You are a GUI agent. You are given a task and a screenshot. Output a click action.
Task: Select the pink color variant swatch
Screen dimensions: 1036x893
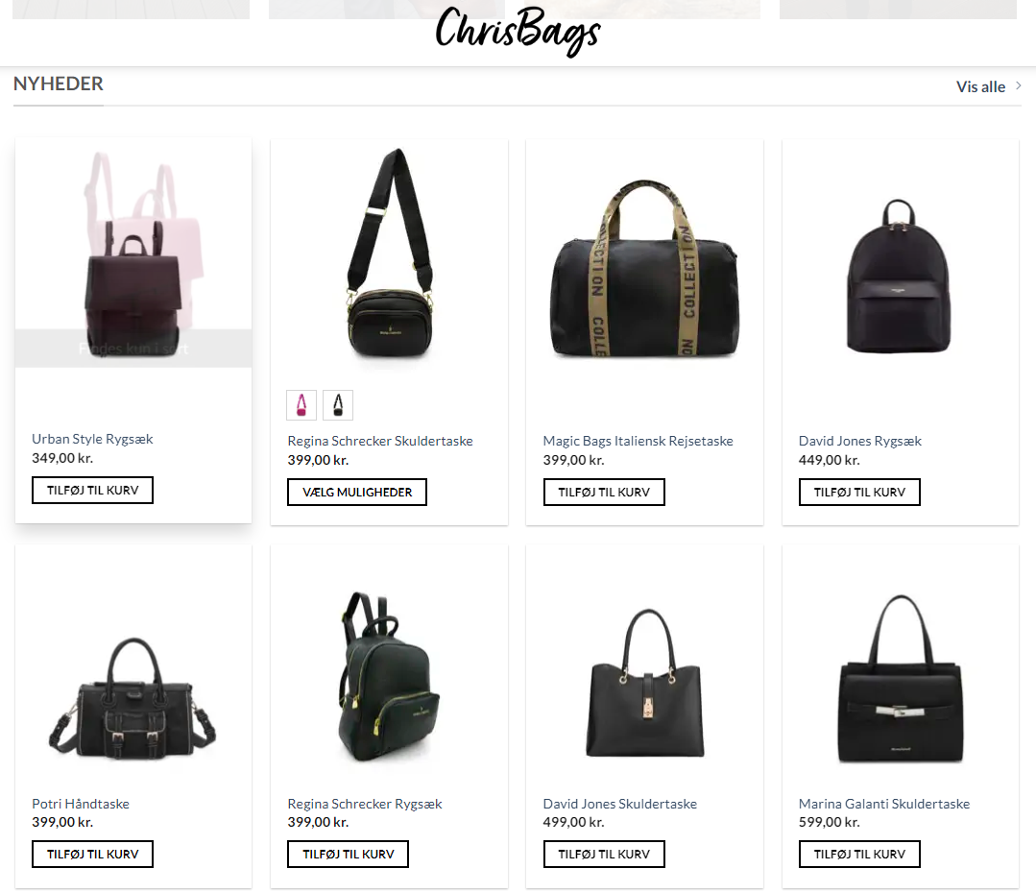click(x=301, y=405)
